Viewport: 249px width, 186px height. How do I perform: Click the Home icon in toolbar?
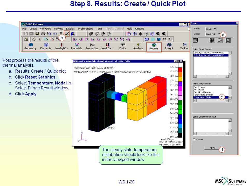(26, 39)
